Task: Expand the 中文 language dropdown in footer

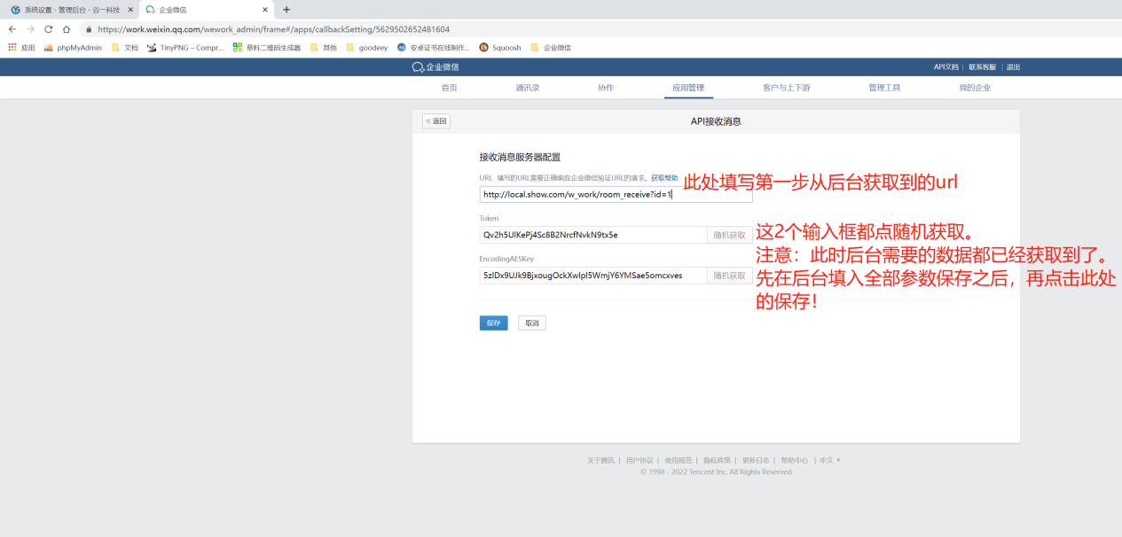Action: pyautogui.click(x=827, y=459)
